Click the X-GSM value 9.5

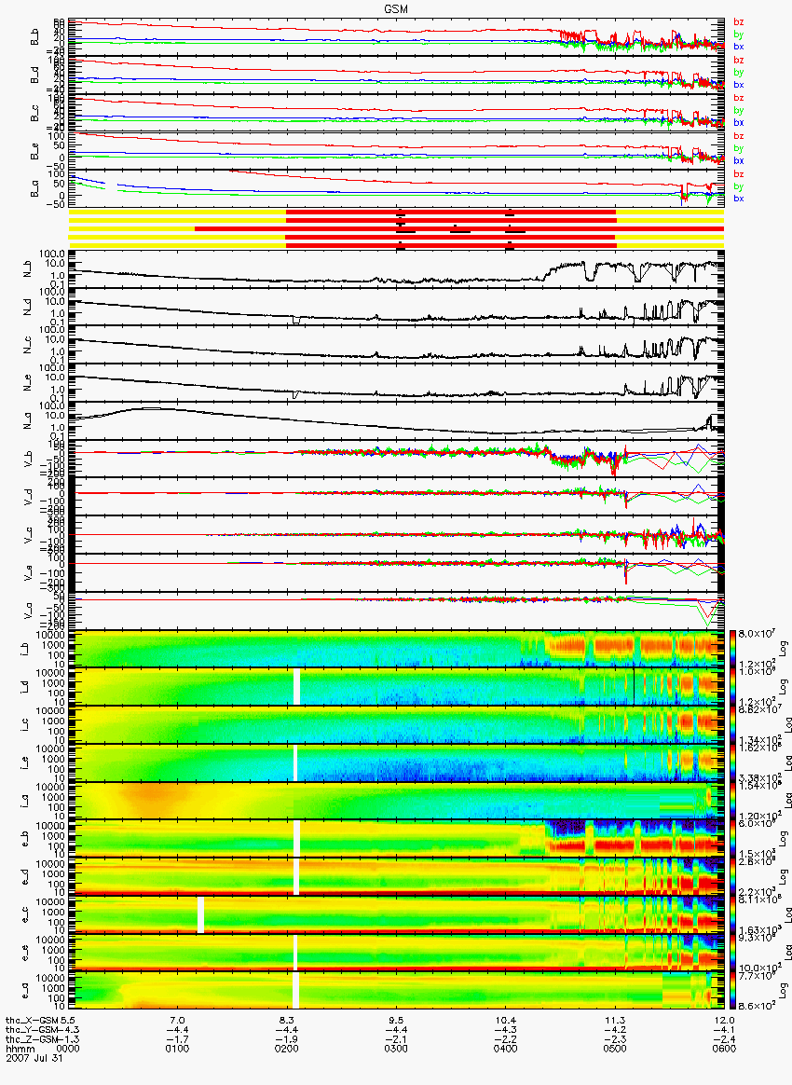point(396,1021)
